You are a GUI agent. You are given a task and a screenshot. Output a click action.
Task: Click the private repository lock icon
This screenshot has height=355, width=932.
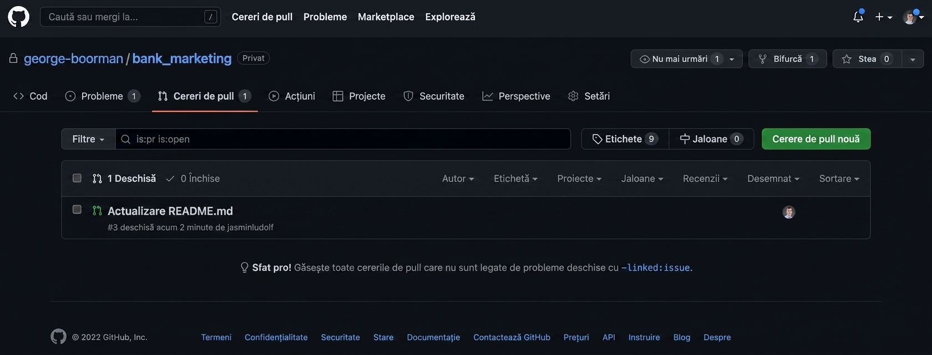tap(13, 58)
